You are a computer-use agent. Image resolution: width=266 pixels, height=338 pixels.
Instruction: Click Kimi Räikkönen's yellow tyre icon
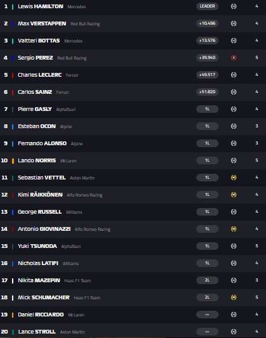tap(234, 195)
